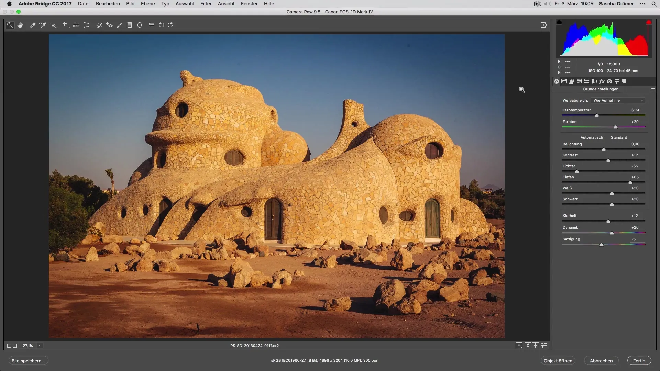Image resolution: width=660 pixels, height=371 pixels.
Task: Adjust the Sättigung slider
Action: tap(602, 245)
